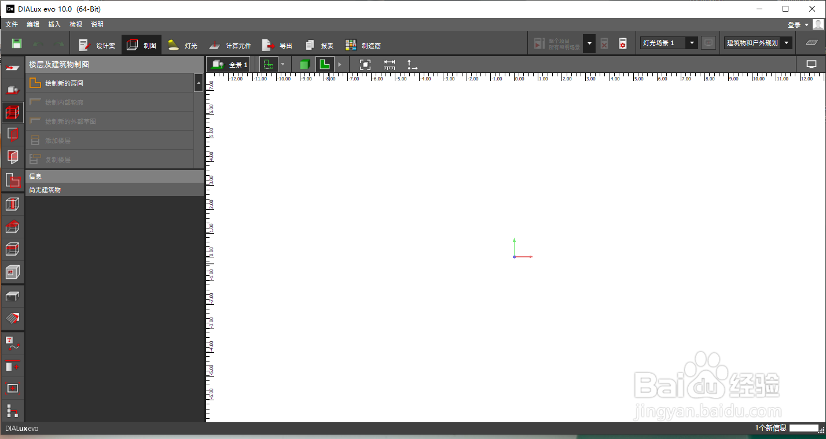Screen dimensions: 826x439
Task: Select the room surface cutout sidebar tool
Action: pyautogui.click(x=13, y=157)
